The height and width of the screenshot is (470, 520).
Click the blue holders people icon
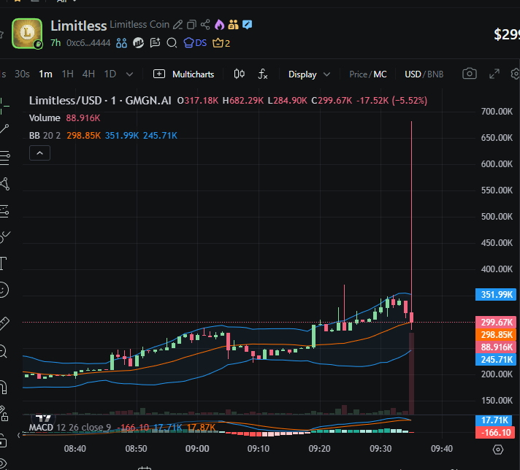121,43
